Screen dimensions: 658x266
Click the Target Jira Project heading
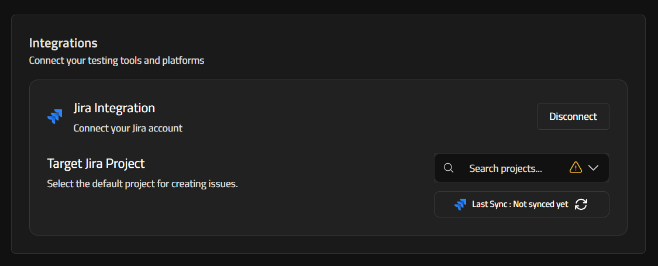pyautogui.click(x=95, y=164)
